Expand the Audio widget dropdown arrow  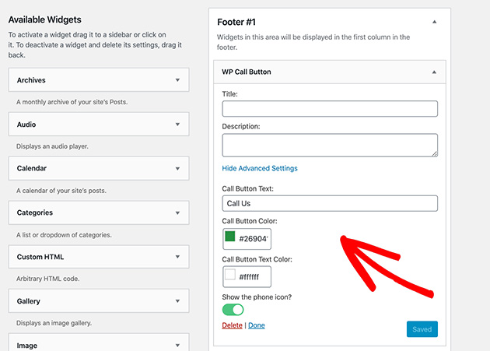tap(177, 125)
